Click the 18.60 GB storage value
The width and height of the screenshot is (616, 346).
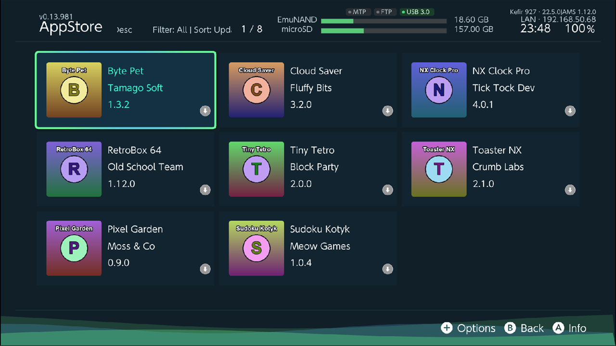tap(471, 20)
